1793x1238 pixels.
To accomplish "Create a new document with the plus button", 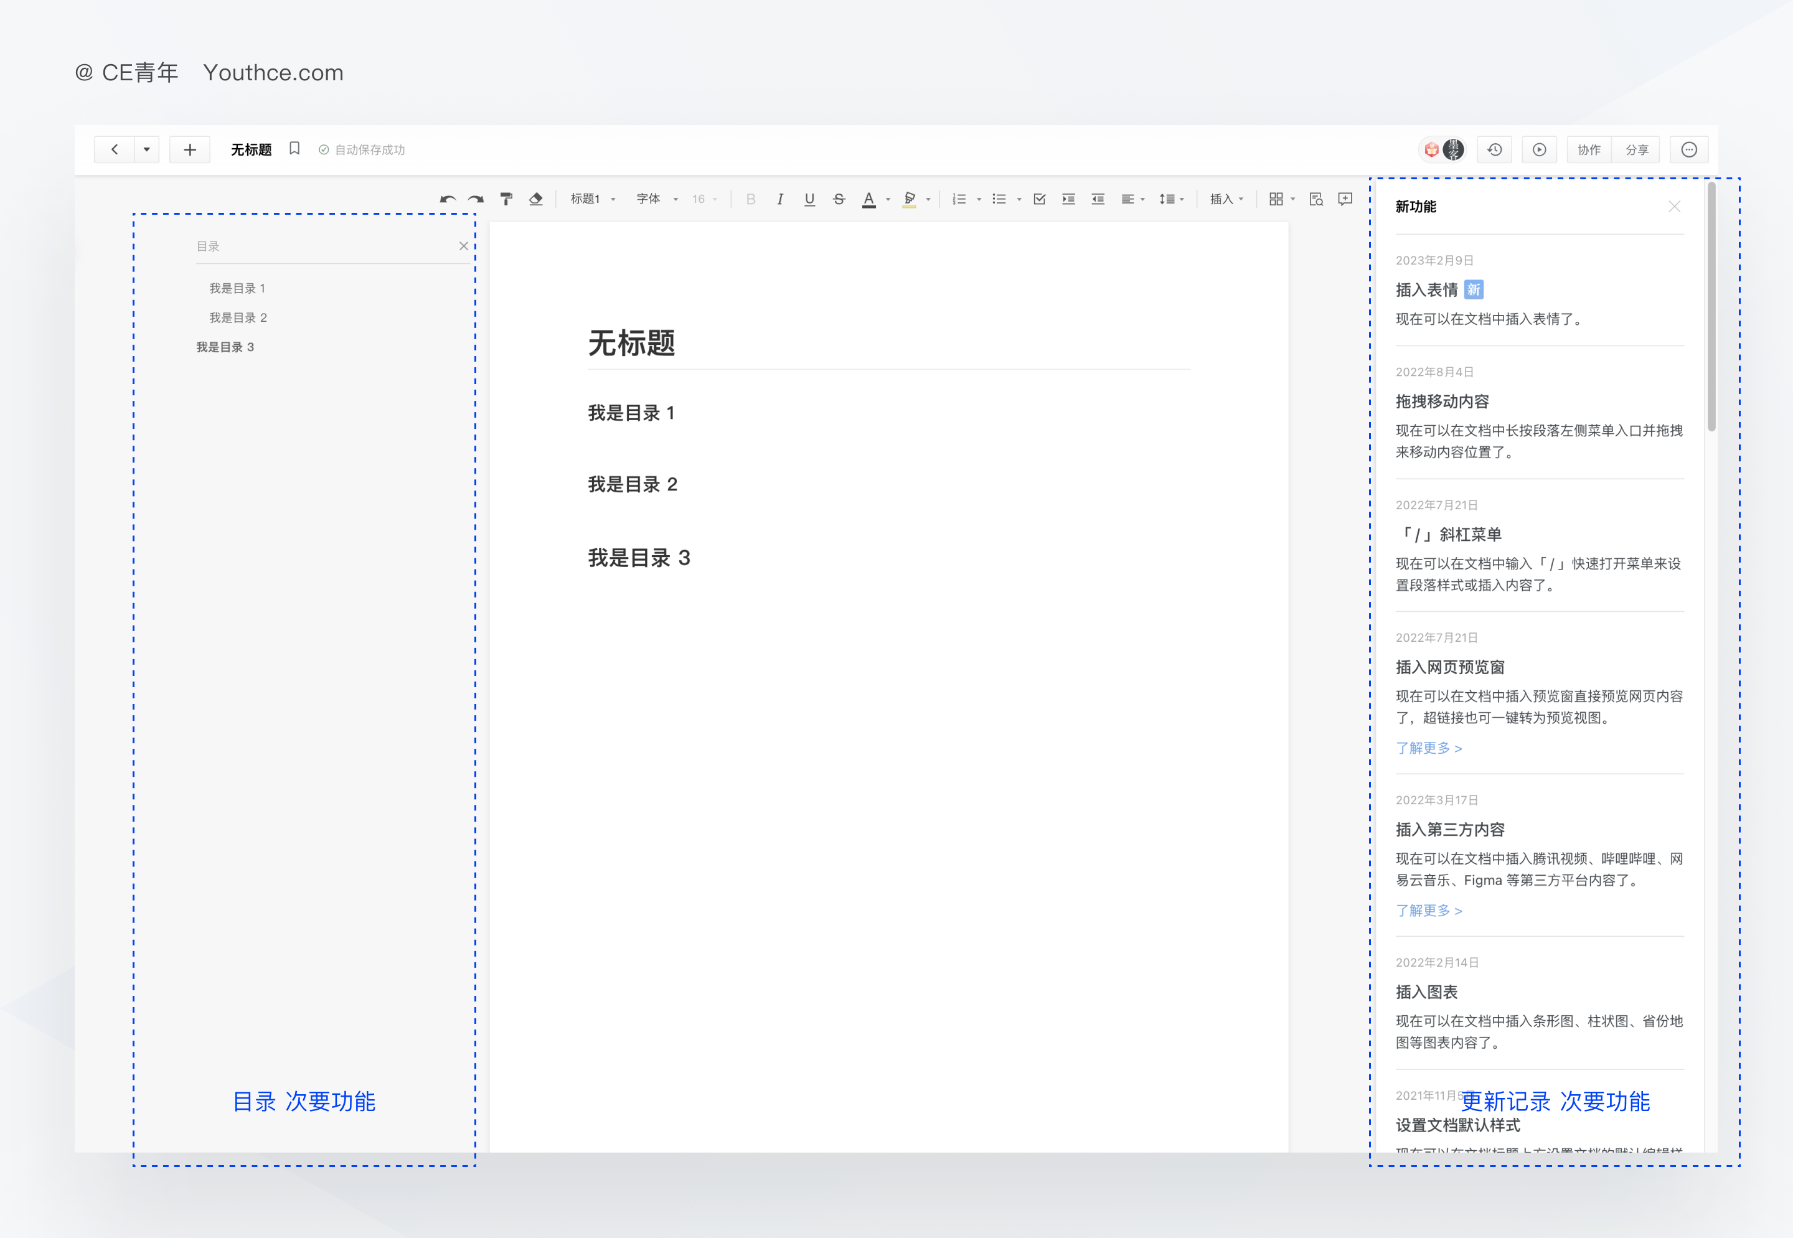I will click(189, 150).
